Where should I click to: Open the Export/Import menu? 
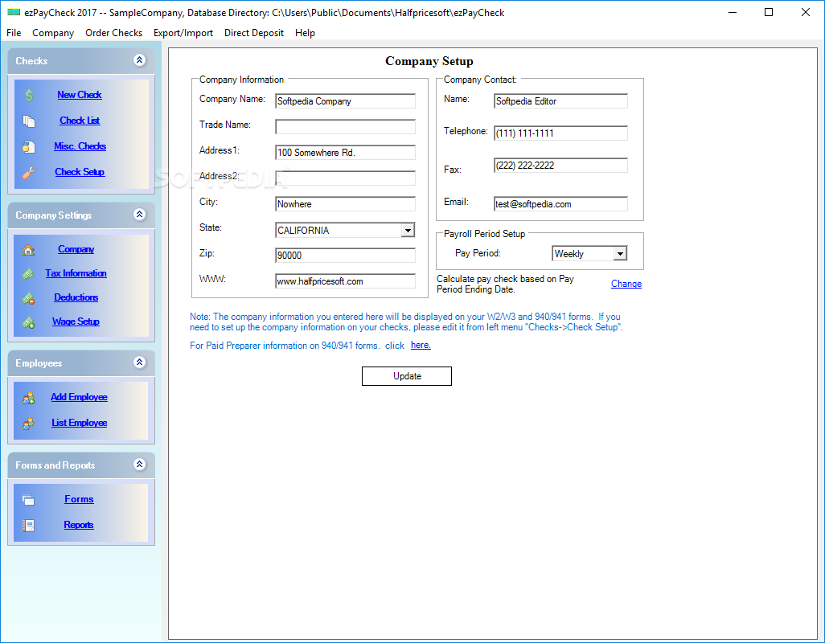pyautogui.click(x=183, y=33)
